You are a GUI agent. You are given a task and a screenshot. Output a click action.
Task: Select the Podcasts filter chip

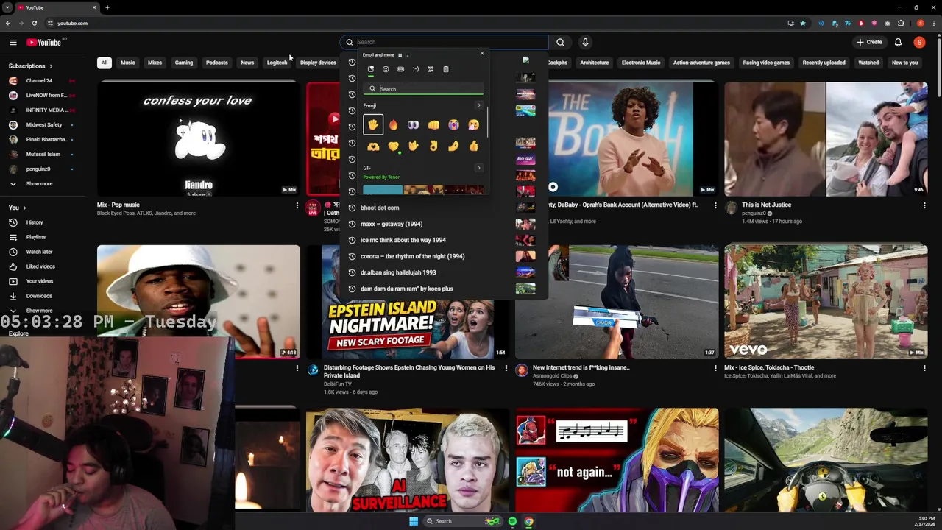point(216,63)
